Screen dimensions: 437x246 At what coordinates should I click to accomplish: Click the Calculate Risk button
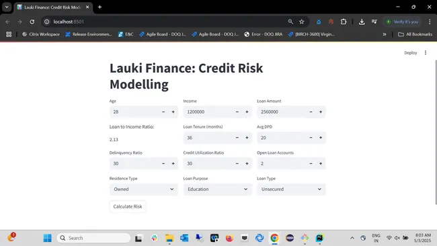pos(128,206)
